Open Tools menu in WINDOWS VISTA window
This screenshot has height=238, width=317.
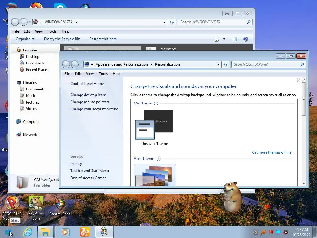(x=52, y=31)
